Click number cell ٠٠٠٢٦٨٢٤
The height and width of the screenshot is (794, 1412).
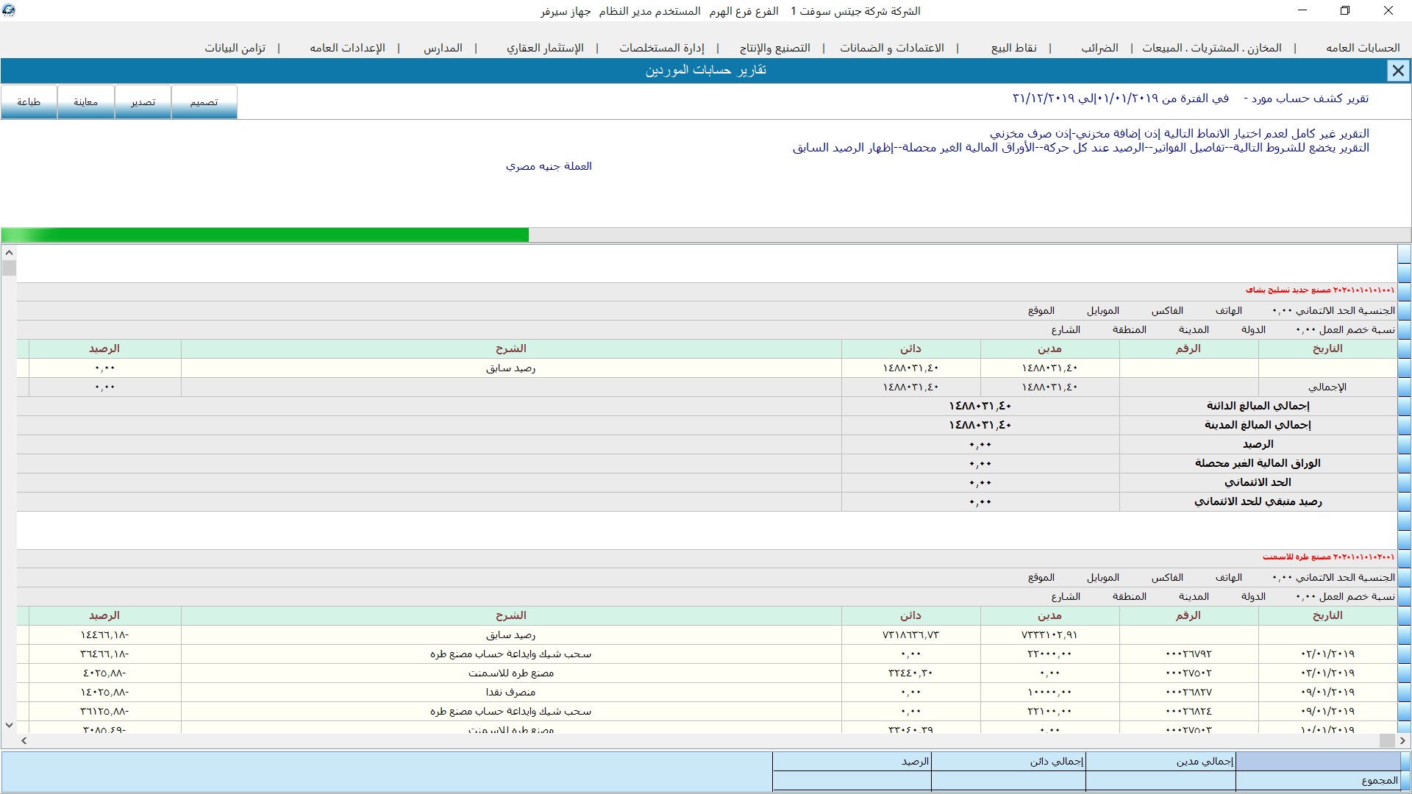pyautogui.click(x=1188, y=711)
